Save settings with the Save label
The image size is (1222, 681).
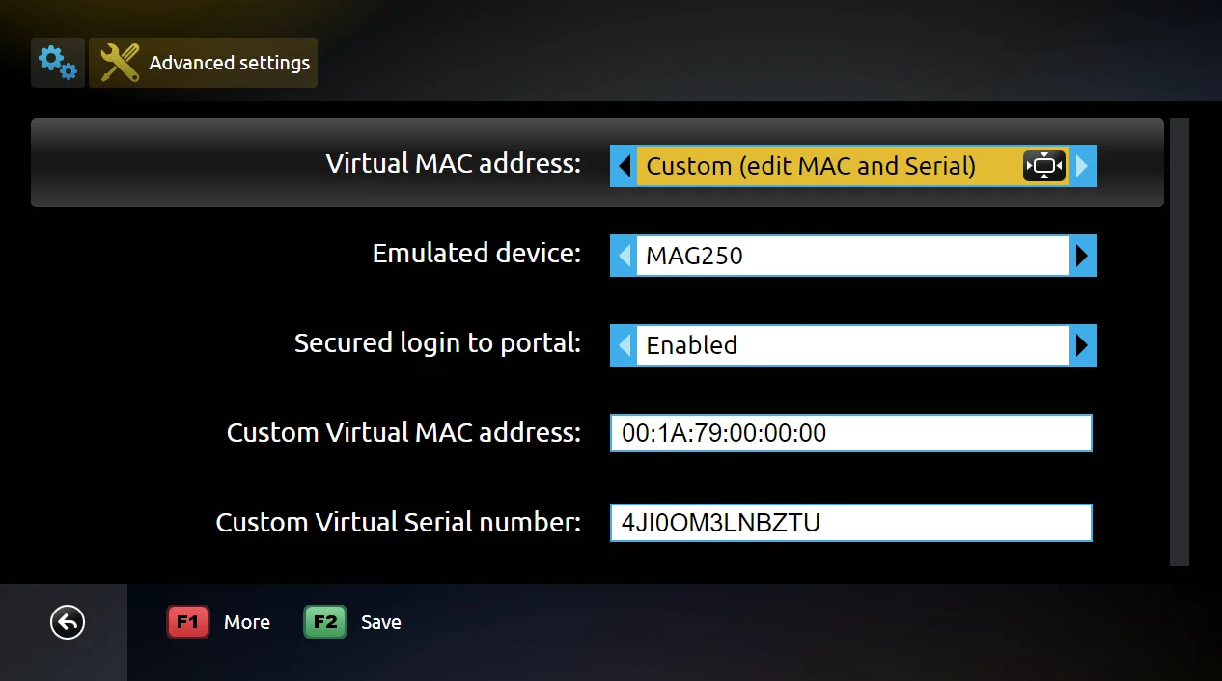pos(381,622)
